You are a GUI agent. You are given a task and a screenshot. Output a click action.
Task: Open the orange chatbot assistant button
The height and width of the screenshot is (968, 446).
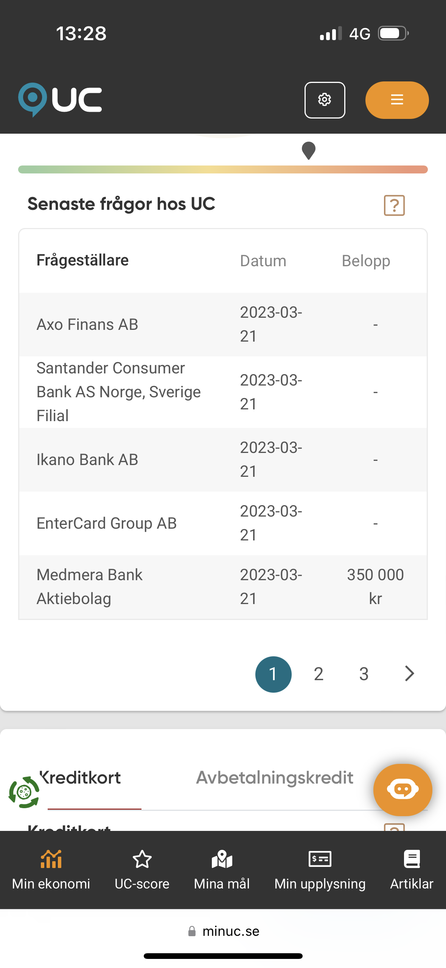[x=402, y=790]
